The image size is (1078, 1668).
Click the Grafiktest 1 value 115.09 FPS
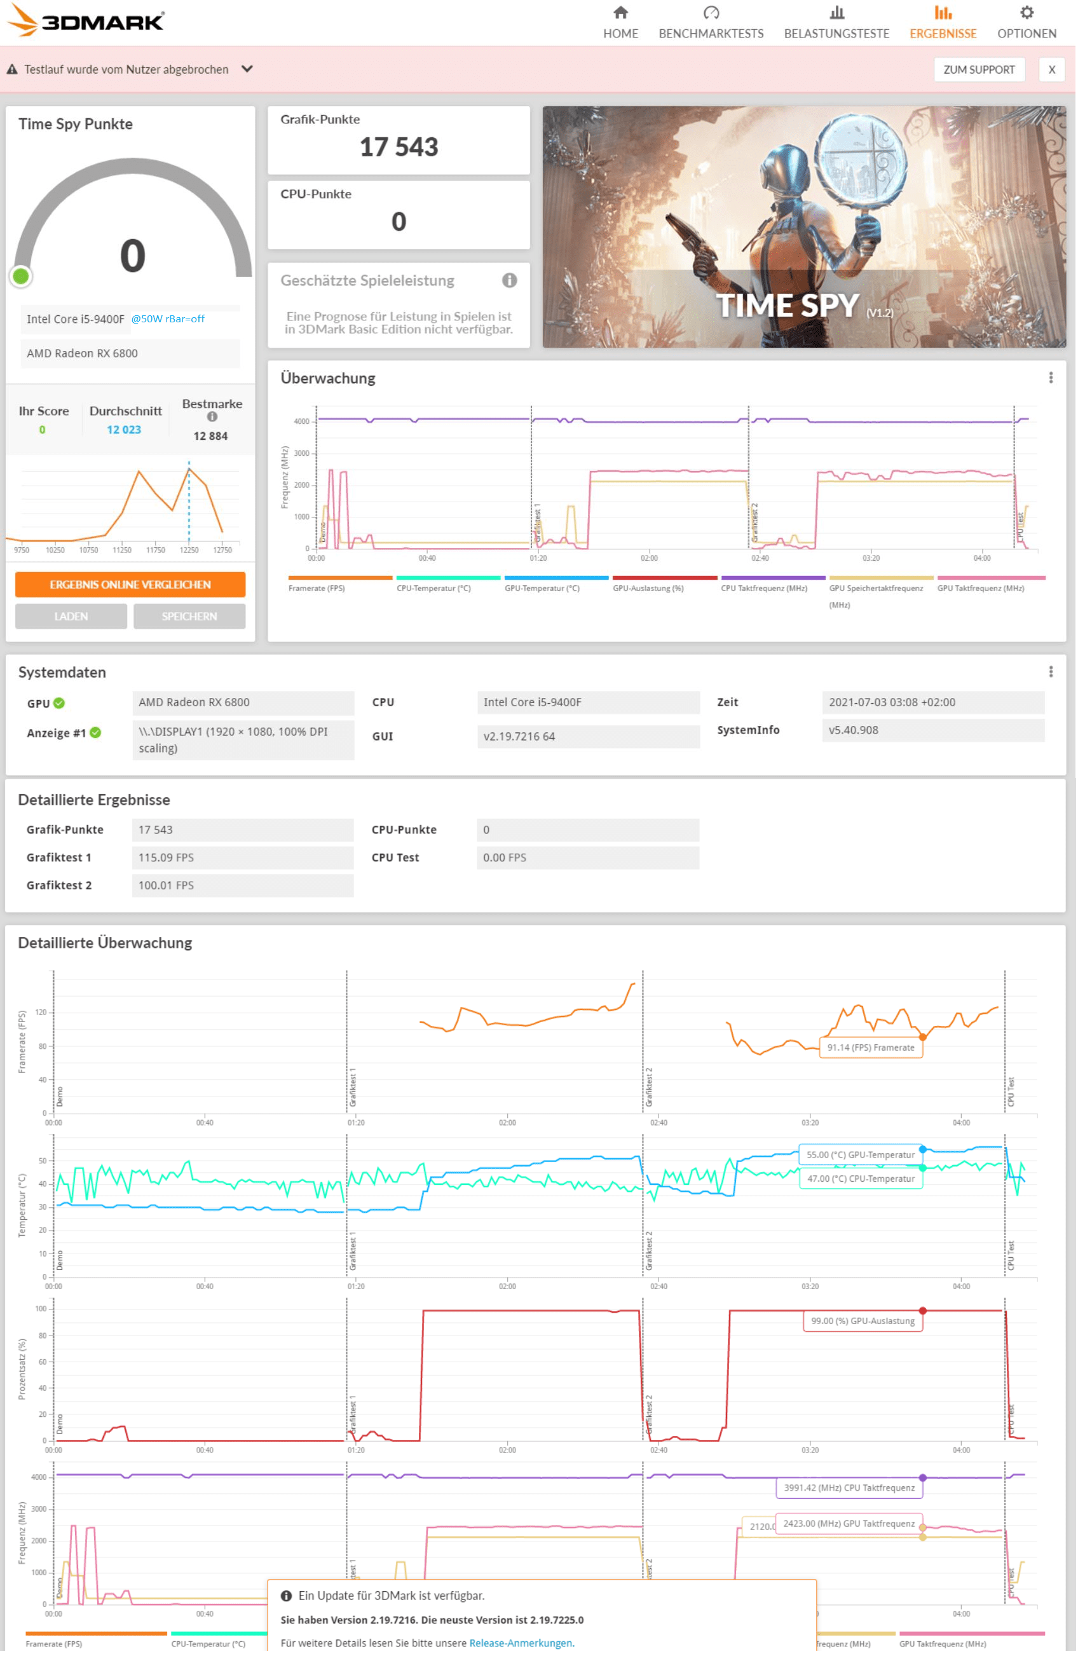[x=243, y=858]
